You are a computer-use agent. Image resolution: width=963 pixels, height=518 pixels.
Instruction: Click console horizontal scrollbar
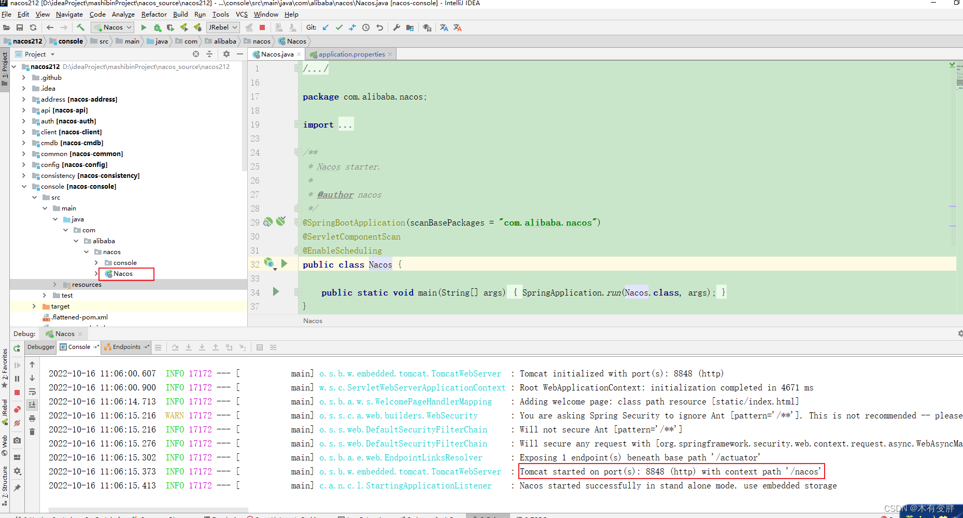(148, 510)
